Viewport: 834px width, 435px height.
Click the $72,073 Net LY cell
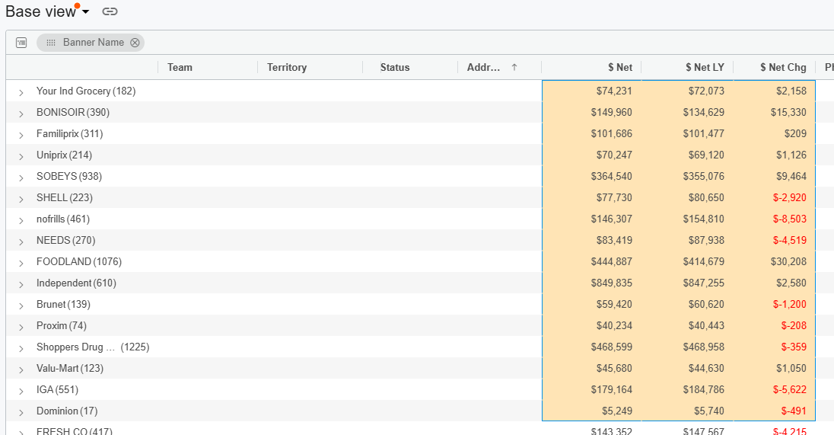[x=687, y=91]
